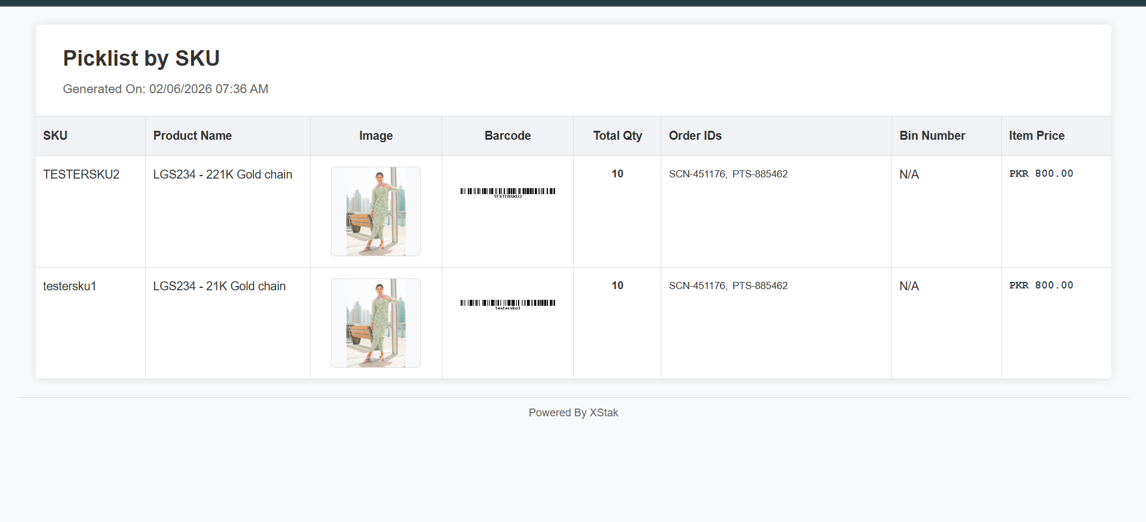Click the TESTERSKU2 product image thumbnail
1146x522 pixels.
(376, 211)
